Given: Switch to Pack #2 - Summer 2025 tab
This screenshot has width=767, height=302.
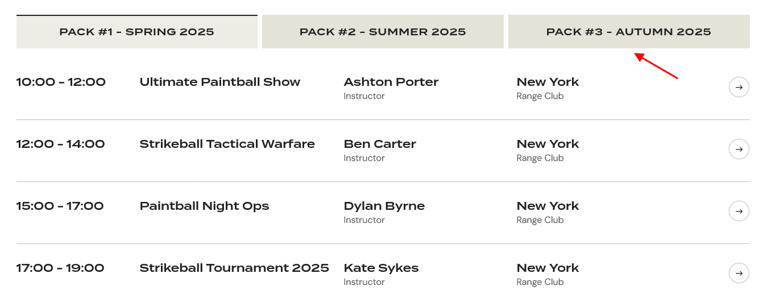Looking at the screenshot, I should click(383, 32).
